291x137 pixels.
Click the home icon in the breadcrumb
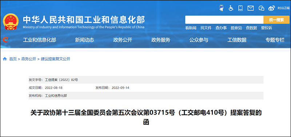5,59
